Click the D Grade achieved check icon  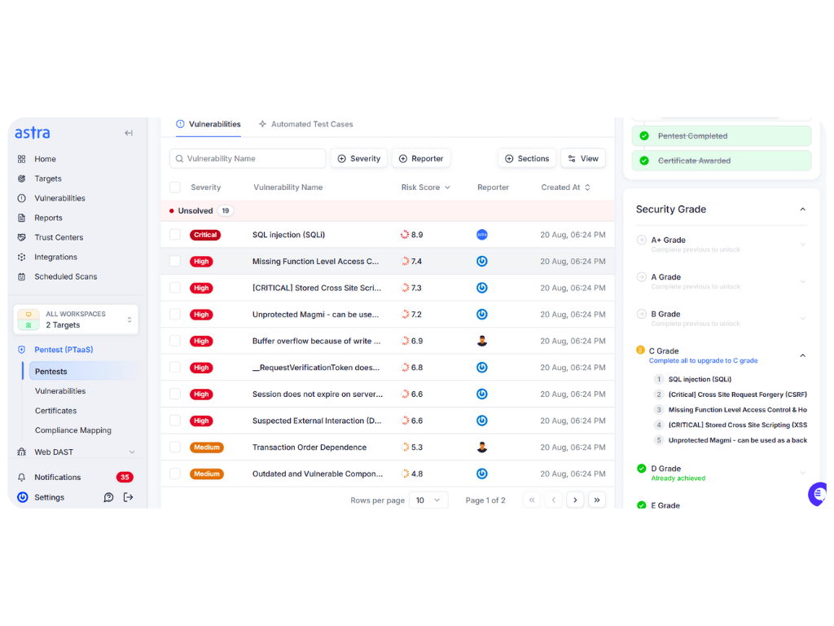tap(642, 469)
